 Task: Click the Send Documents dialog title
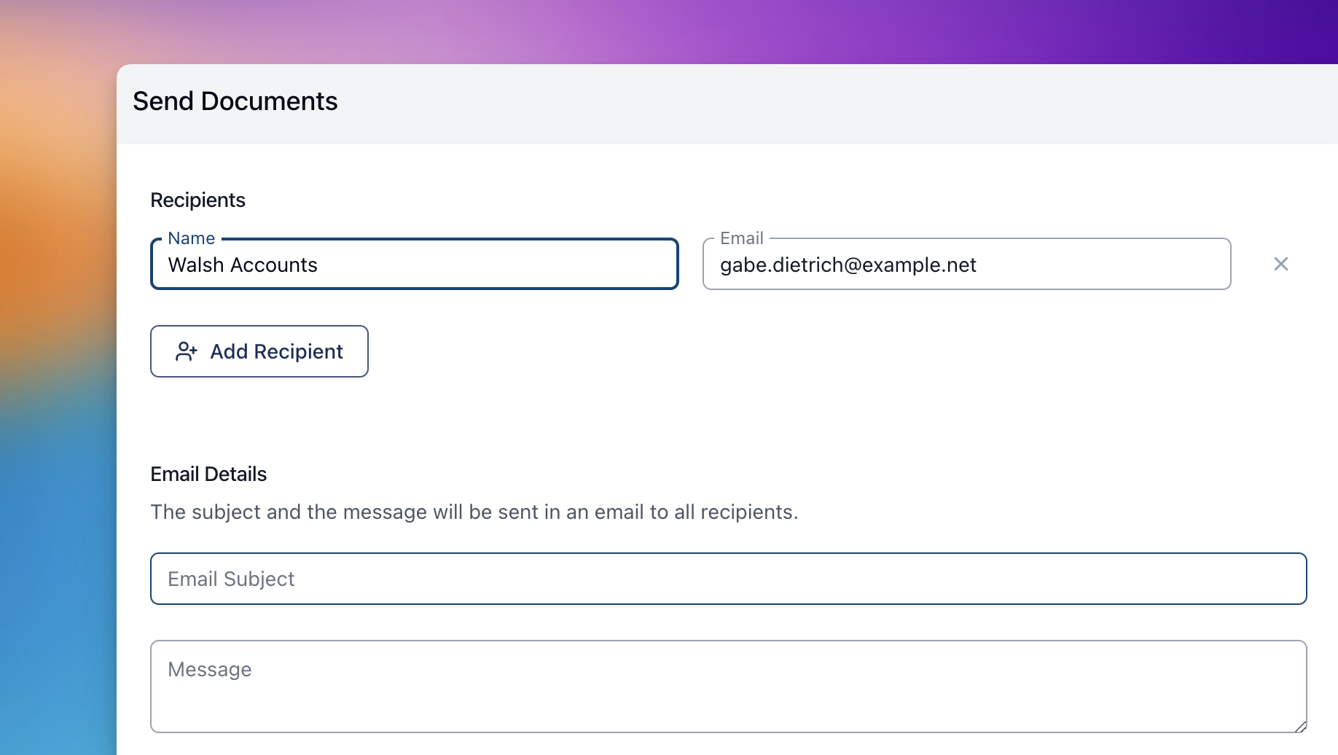pyautogui.click(x=235, y=101)
